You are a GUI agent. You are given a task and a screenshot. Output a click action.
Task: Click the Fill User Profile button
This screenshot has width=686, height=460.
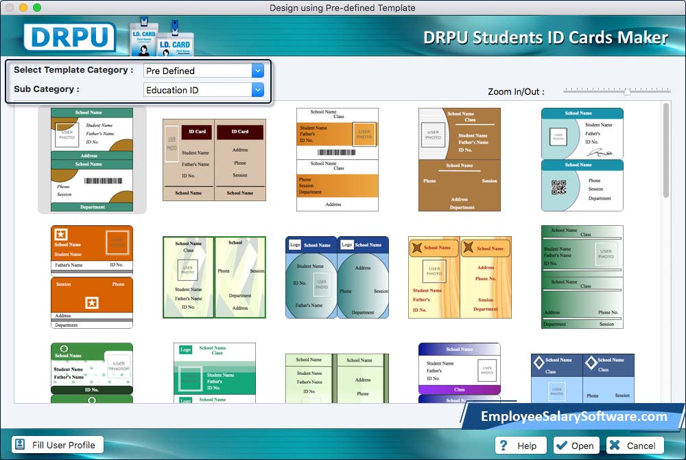58,445
